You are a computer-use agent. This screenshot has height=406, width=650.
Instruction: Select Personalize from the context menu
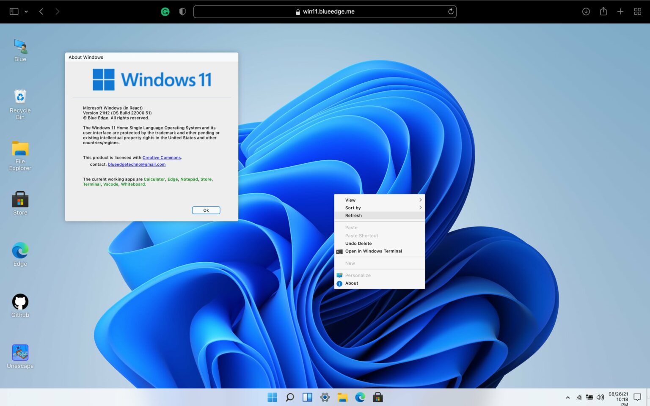point(358,275)
